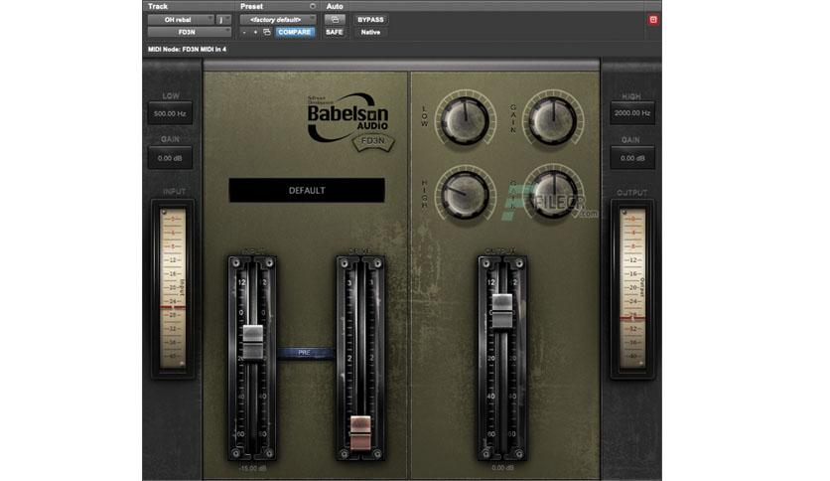Open the plug-in automation enable window icon
Viewport: 830px width, 481px height.
point(335,20)
